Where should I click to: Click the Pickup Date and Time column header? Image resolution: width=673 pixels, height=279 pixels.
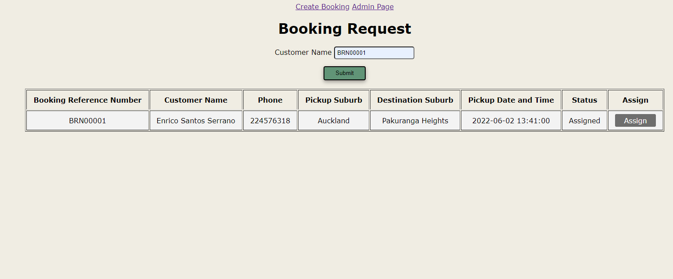[511, 100]
